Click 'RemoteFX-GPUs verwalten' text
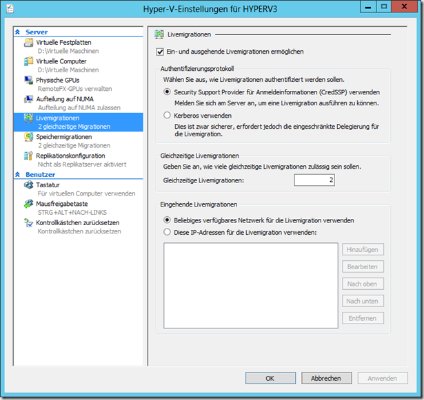The width and height of the screenshot is (424, 400). pos(74,89)
